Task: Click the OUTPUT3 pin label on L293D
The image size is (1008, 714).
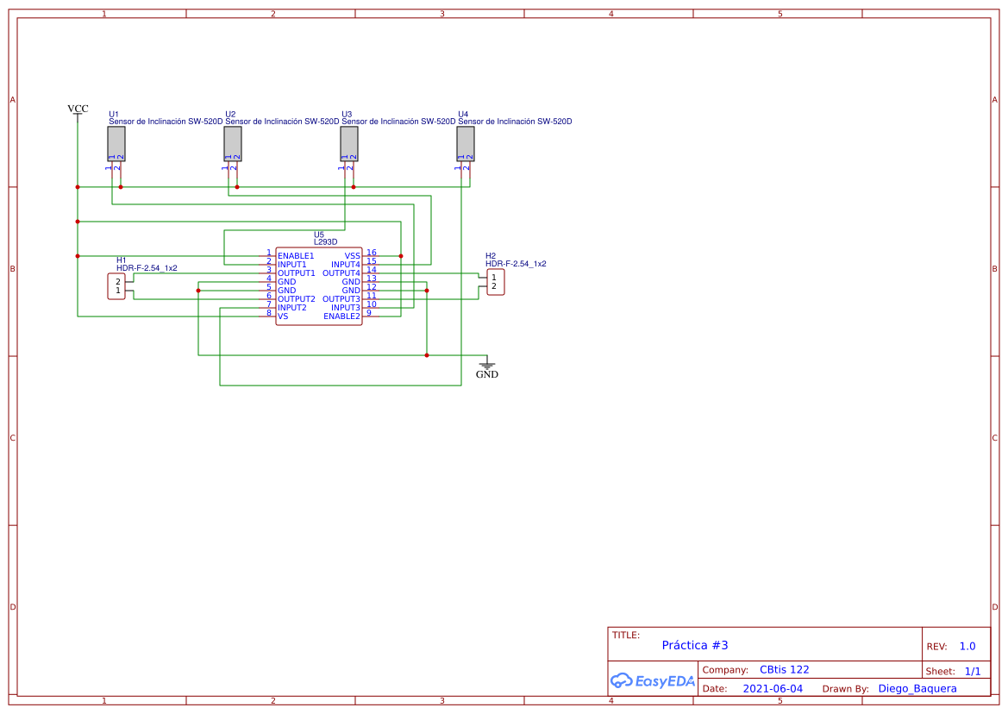Action: 341,299
